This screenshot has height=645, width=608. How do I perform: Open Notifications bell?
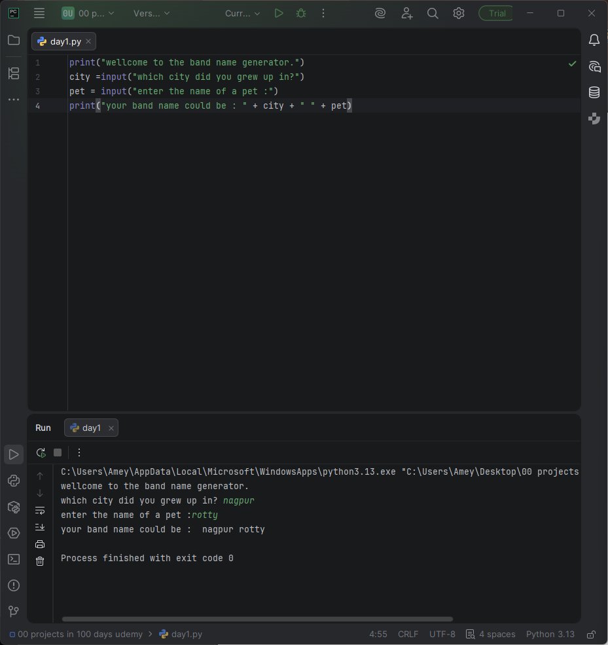(594, 40)
